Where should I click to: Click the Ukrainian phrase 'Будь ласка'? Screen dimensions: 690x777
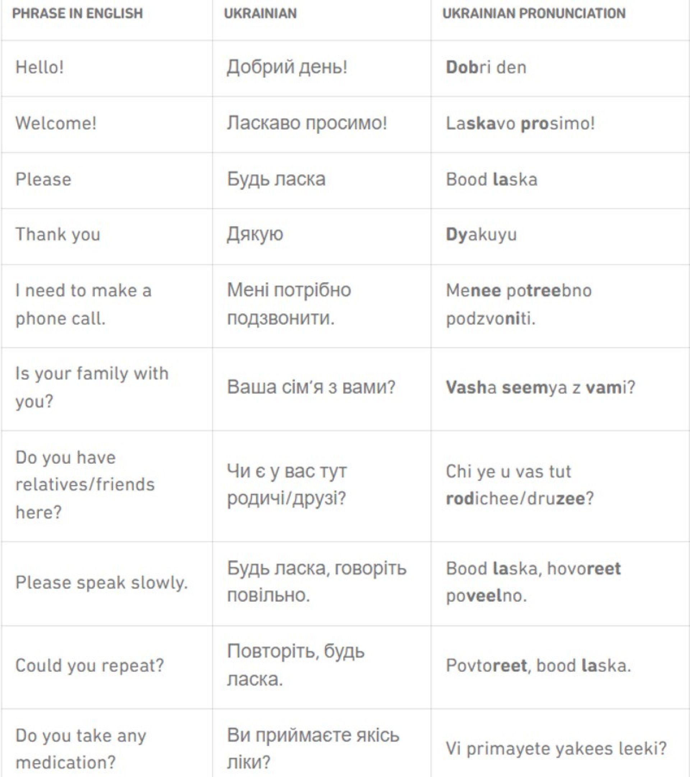tap(276, 180)
